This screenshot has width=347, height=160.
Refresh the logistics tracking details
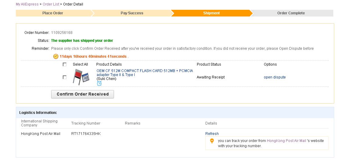click(212, 134)
